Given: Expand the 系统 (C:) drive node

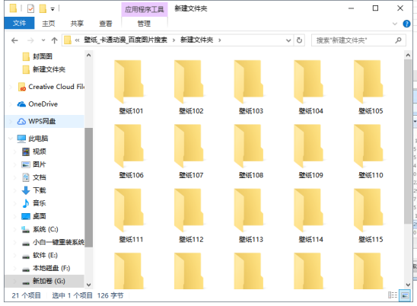Looking at the screenshot, I should point(15,229).
